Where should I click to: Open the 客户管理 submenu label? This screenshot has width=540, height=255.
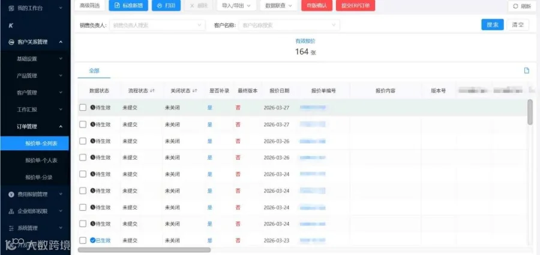pyautogui.click(x=27, y=92)
